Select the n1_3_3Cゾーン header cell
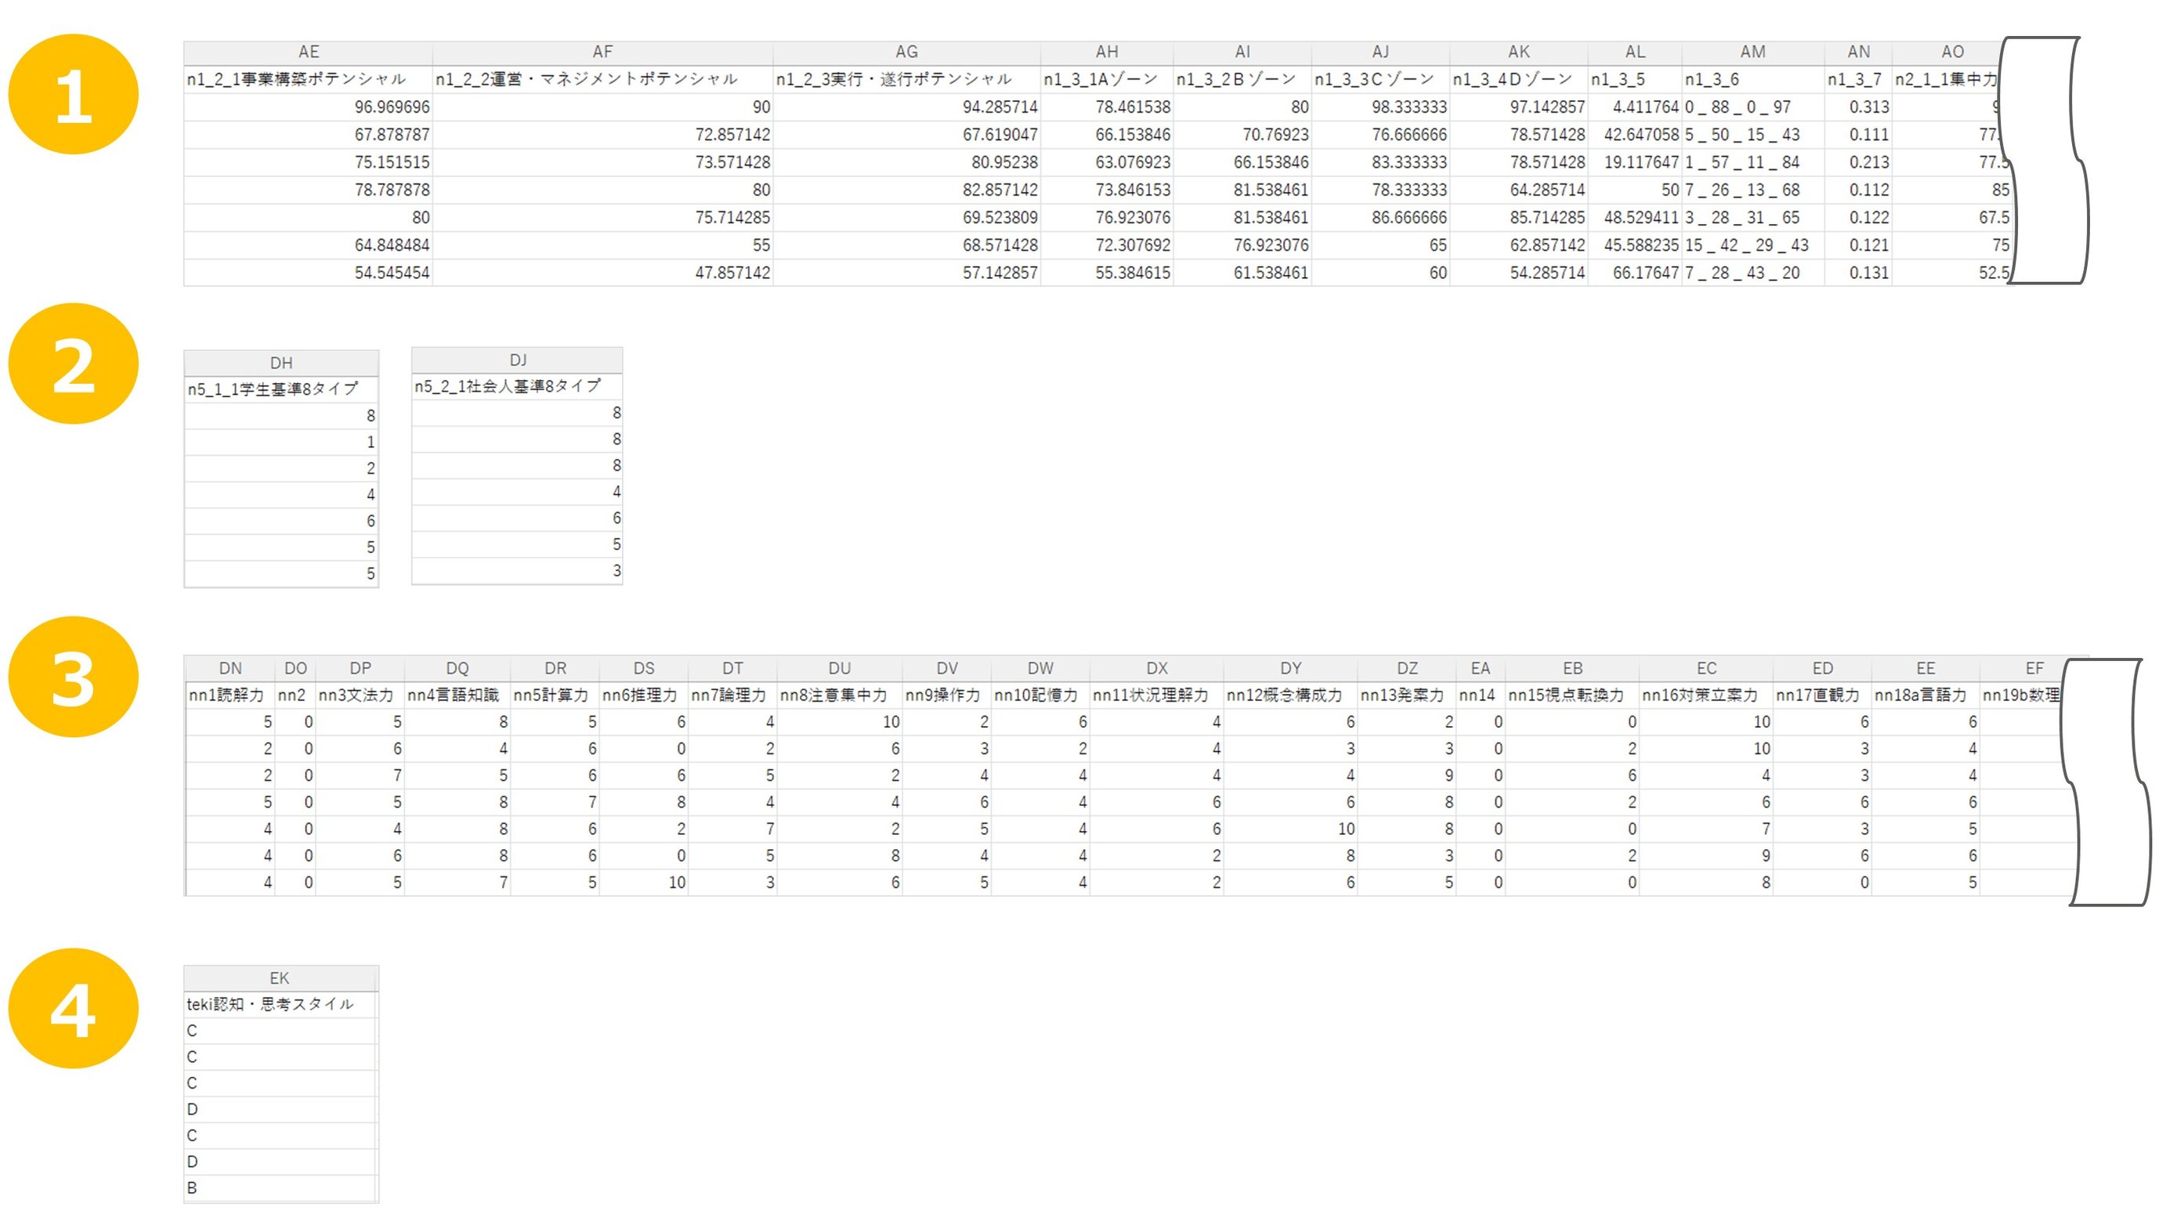This screenshot has height=1214, width=2159. (x=1381, y=79)
